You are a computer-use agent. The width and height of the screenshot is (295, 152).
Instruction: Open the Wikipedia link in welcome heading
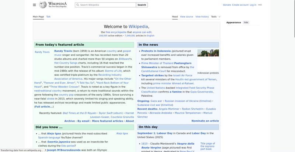(138, 26)
